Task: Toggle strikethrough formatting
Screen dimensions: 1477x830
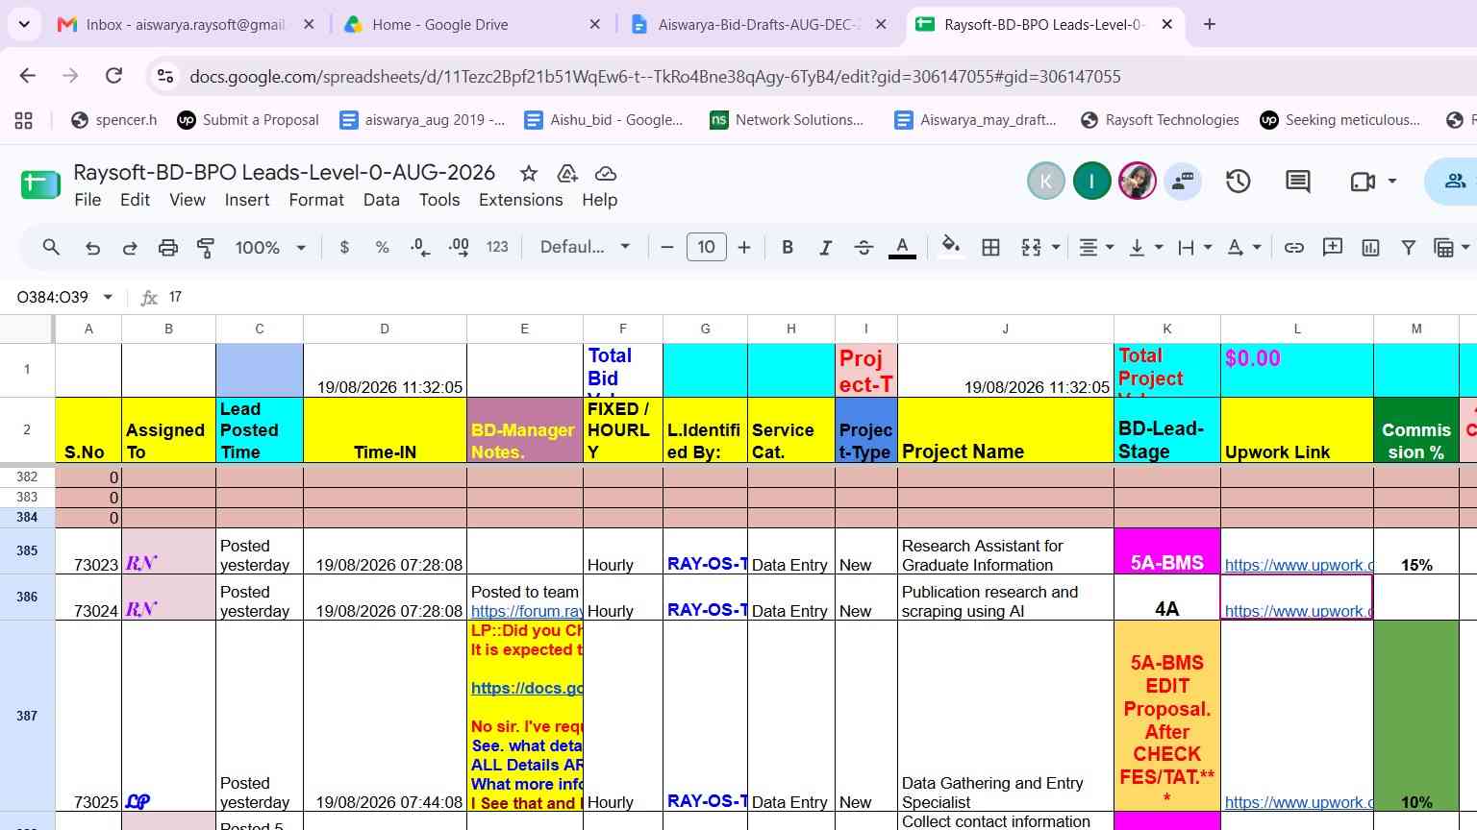Action: [864, 248]
